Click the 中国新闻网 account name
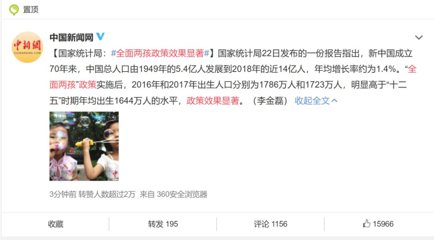This screenshot has height=240, width=434. tap(72, 37)
